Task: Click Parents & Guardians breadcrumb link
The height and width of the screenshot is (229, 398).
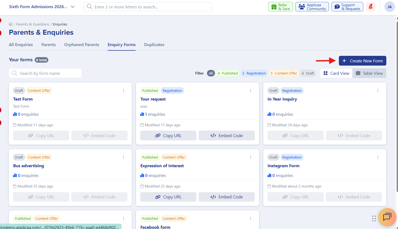Action: pos(33,24)
